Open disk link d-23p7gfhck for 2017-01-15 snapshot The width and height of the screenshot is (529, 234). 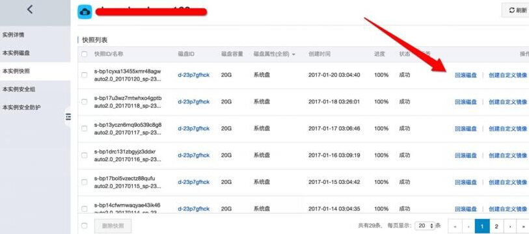(x=194, y=182)
